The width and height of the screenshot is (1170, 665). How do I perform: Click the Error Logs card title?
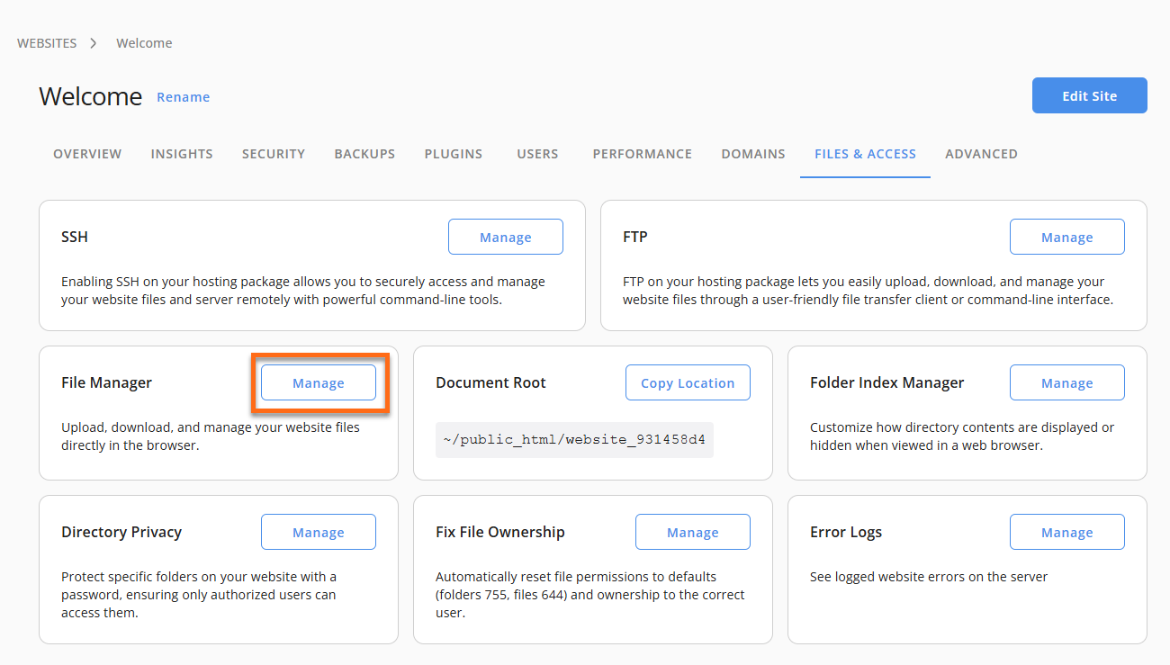[x=846, y=532]
